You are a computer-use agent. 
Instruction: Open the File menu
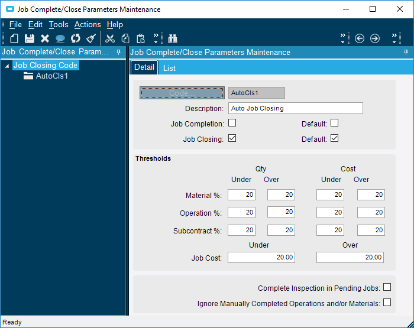click(x=15, y=25)
